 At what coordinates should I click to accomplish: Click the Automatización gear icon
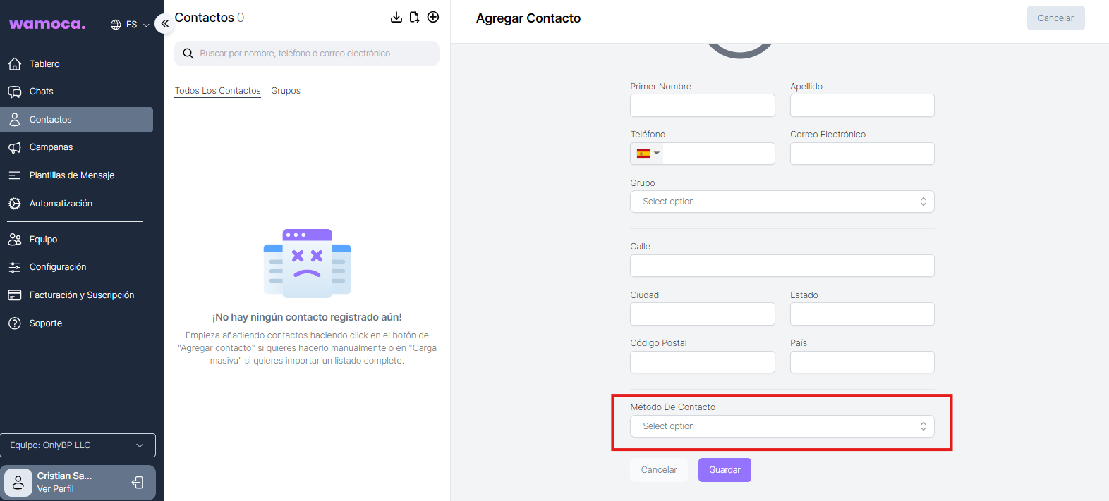click(15, 204)
